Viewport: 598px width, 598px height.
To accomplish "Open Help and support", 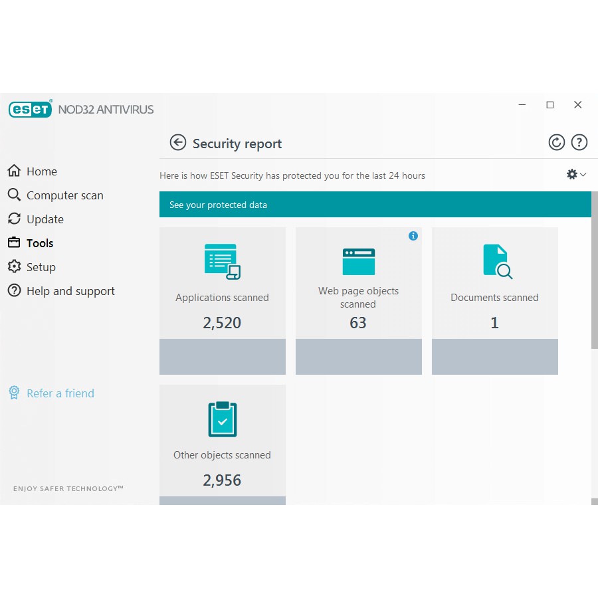I will 70,291.
